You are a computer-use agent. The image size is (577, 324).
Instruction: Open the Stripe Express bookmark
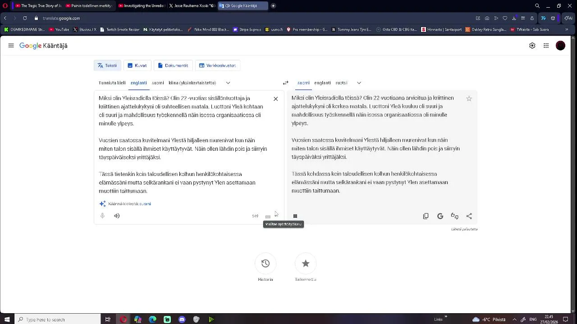tap(247, 30)
